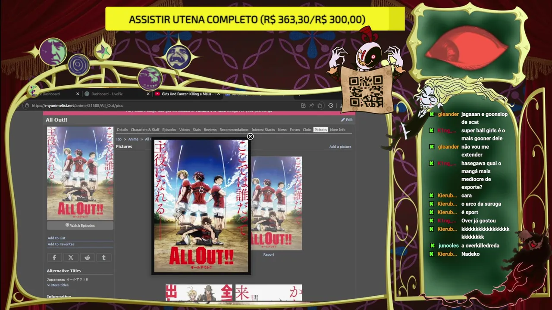Close the enlarged All Out!! poster lightbox
The width and height of the screenshot is (552, 310).
pyautogui.click(x=250, y=136)
